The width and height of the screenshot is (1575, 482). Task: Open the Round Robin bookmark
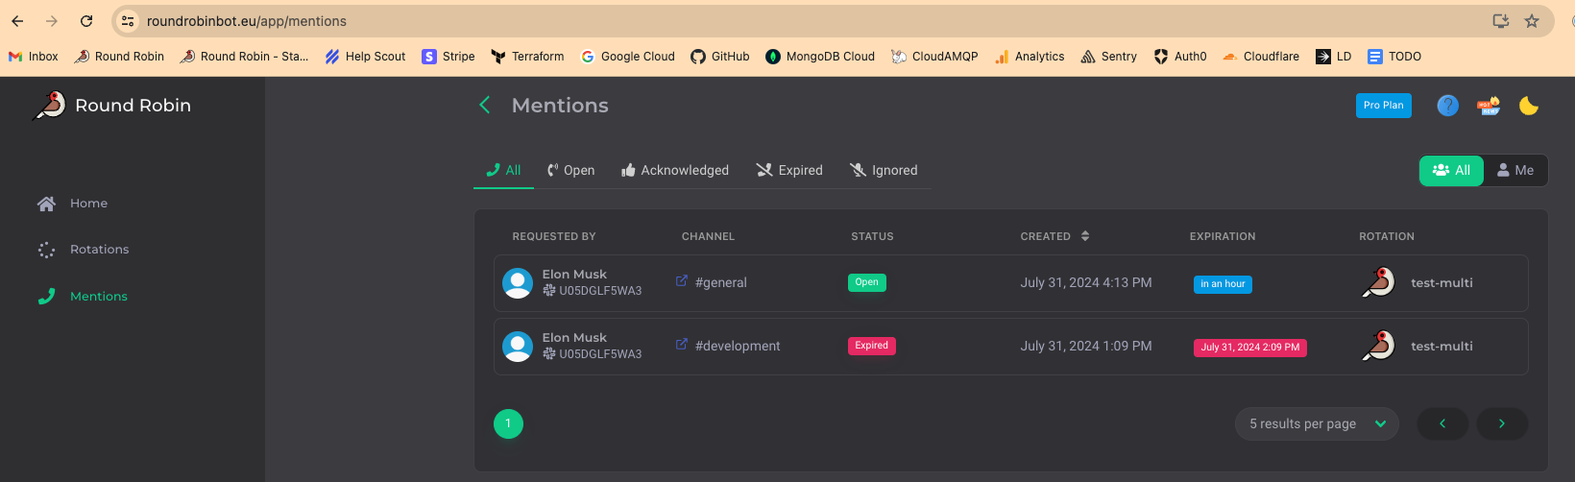[119, 57]
